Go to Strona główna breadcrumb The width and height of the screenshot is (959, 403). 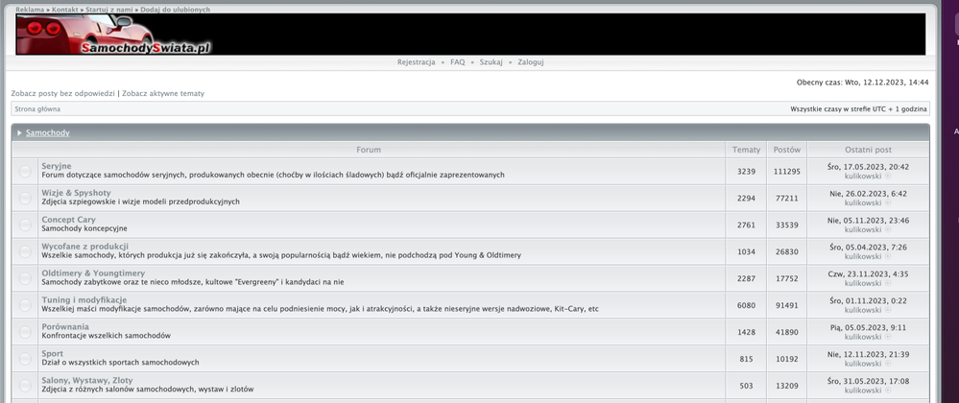[37, 109]
